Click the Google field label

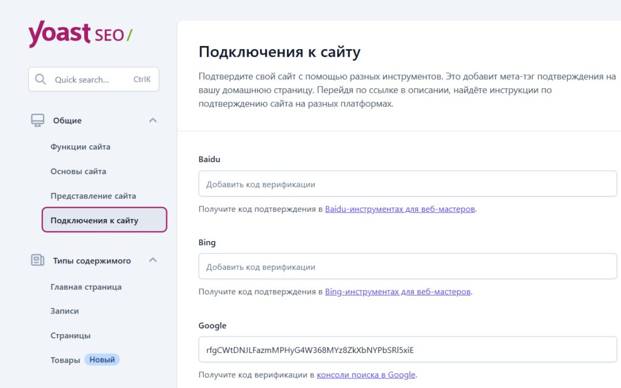[212, 326]
